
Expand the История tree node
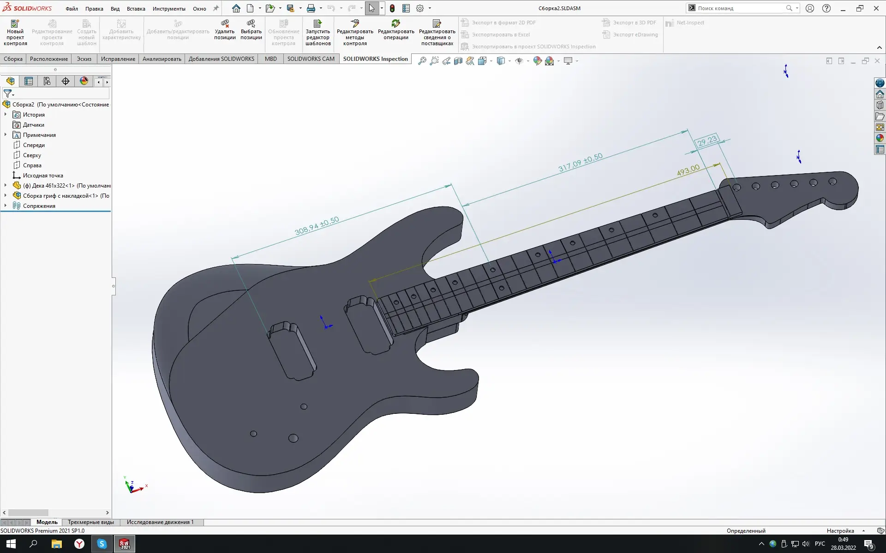point(6,114)
